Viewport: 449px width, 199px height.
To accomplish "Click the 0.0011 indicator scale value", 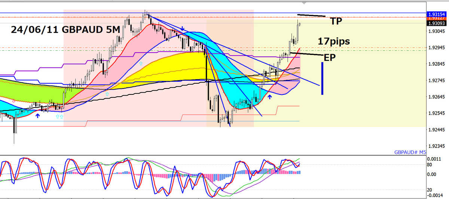I will pyautogui.click(x=434, y=158).
